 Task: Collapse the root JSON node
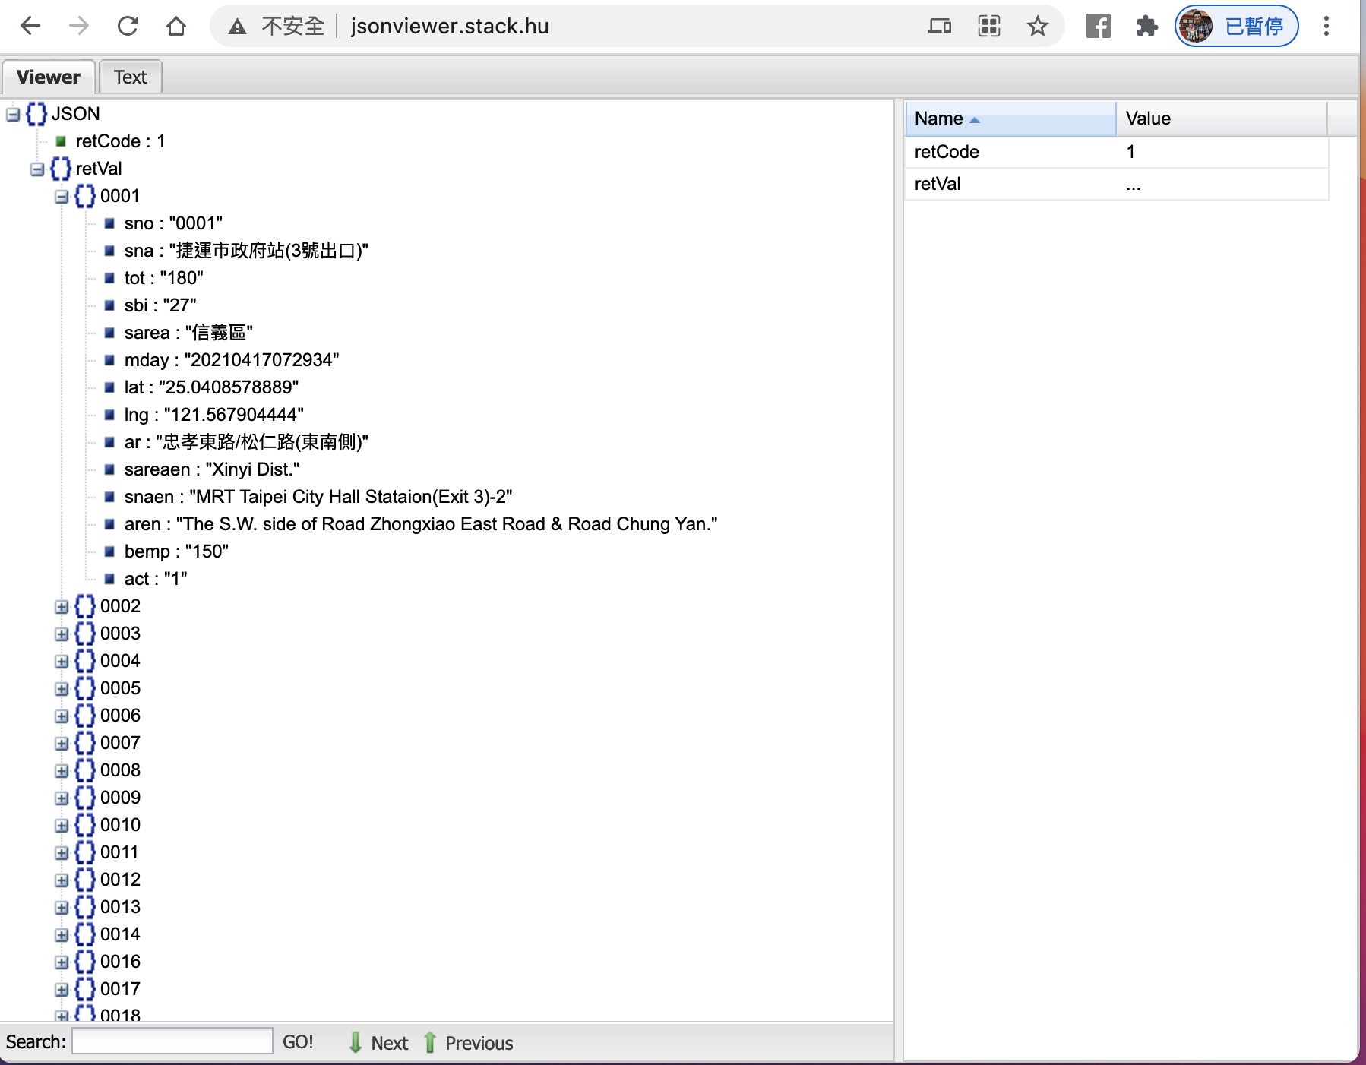[13, 115]
